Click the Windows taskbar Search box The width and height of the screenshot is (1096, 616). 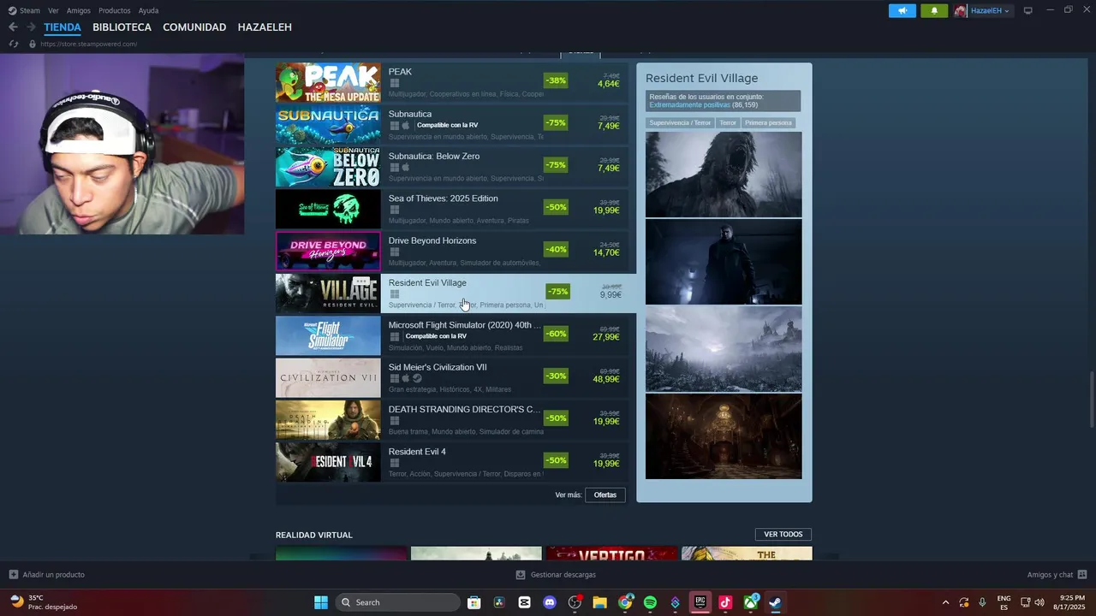tap(397, 602)
